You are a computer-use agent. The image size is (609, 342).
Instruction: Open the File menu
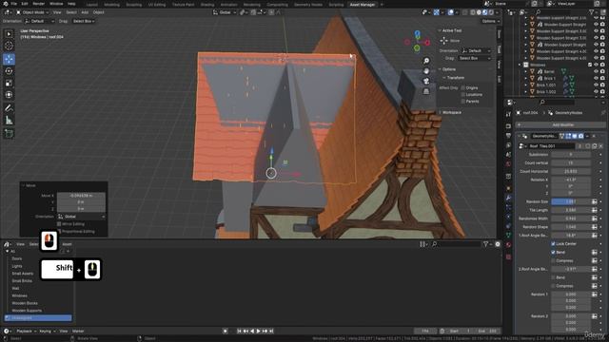13,4
